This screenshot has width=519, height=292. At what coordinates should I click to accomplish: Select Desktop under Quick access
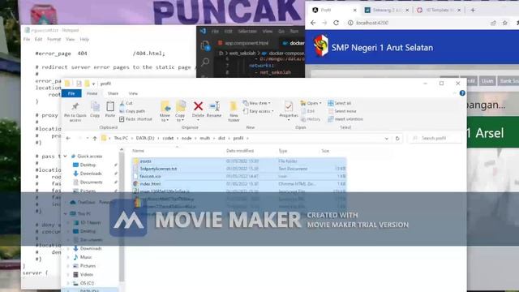(x=88, y=165)
